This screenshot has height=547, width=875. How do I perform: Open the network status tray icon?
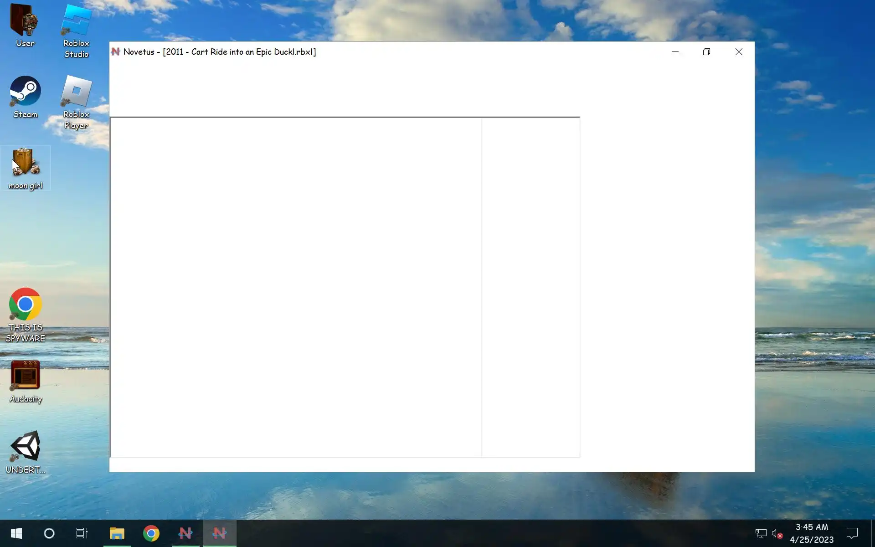coord(761,533)
